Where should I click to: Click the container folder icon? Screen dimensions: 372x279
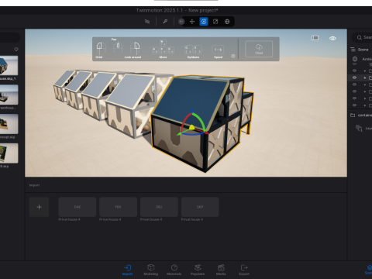353,115
